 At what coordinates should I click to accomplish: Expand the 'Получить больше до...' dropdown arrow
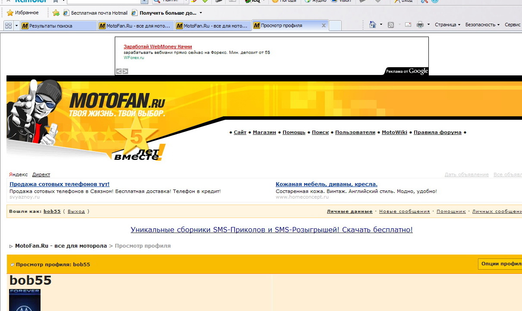(x=201, y=13)
